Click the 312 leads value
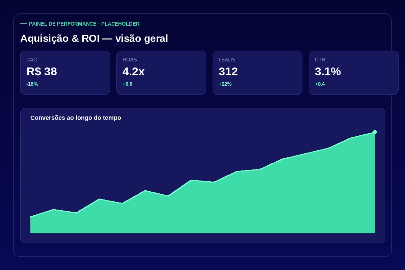The height and width of the screenshot is (270, 405). pos(228,72)
